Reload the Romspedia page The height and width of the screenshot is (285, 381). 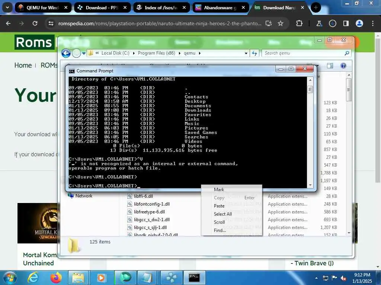[35, 23]
